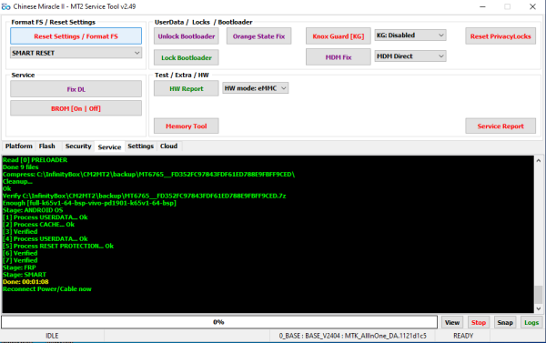Click the 'Stage: SMART' log line
The height and width of the screenshot is (343, 546).
coord(25,275)
